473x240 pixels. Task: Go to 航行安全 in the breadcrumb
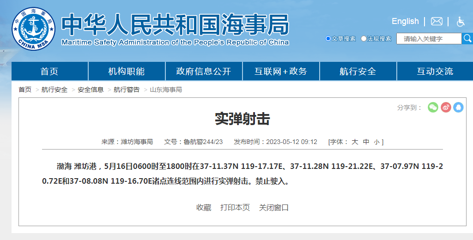55,90
